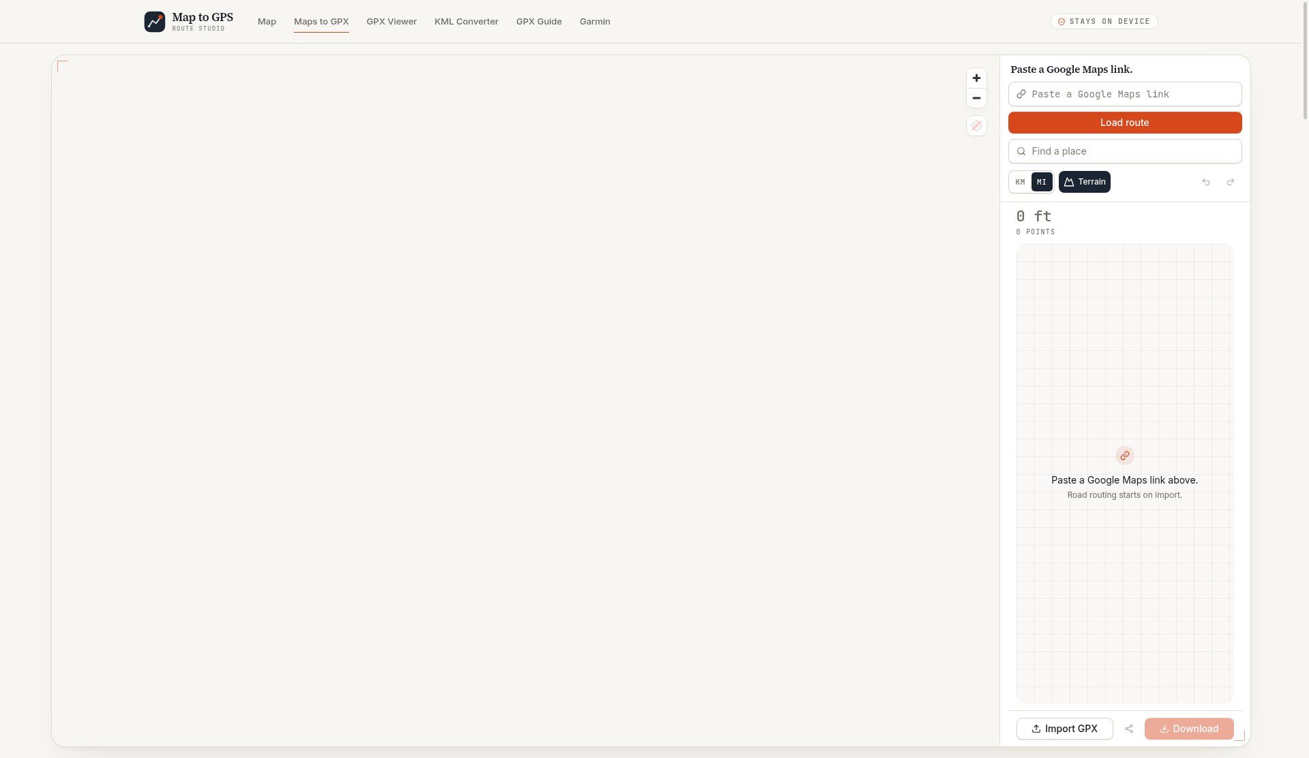Click the Stays on Device badge

[x=1103, y=22]
